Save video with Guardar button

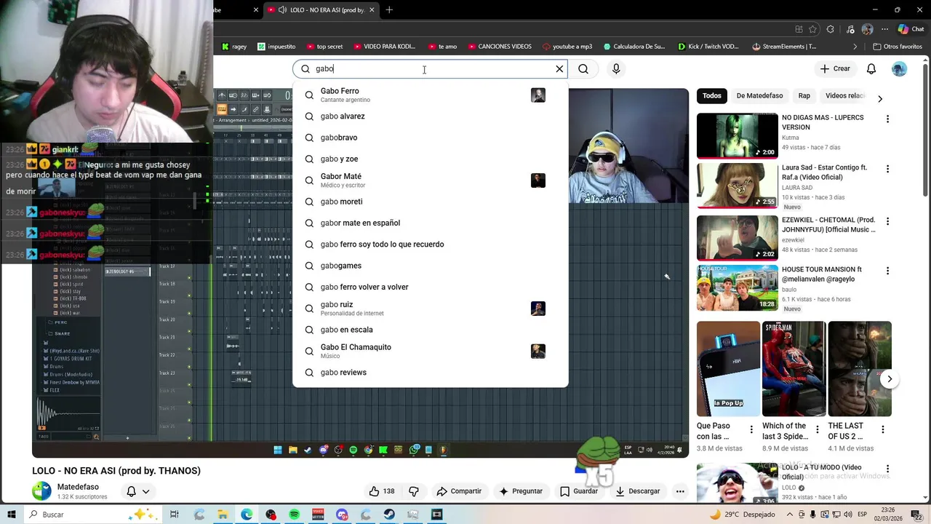coord(579,491)
